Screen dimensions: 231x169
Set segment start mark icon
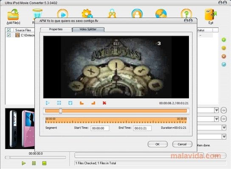[82, 103]
